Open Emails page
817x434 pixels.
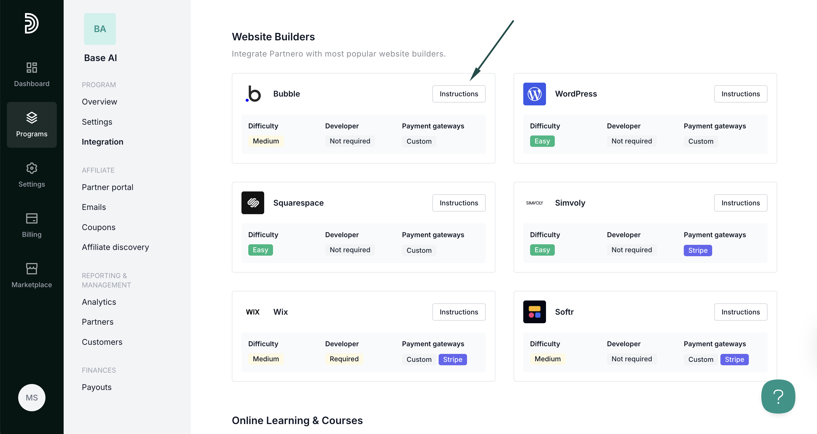(94, 207)
